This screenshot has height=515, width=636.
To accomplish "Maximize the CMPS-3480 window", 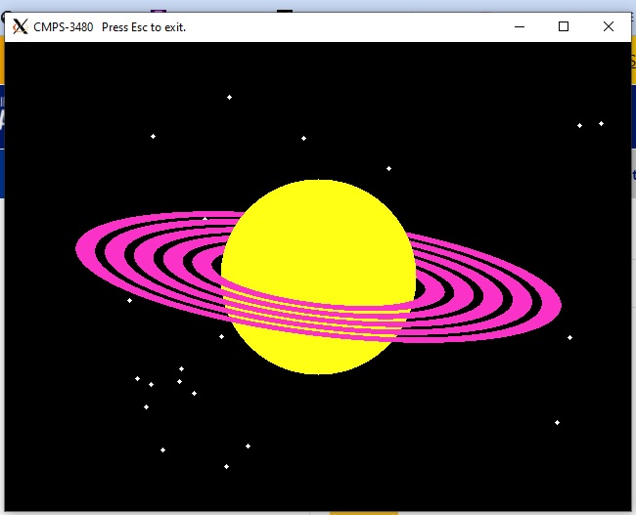I will click(x=564, y=26).
